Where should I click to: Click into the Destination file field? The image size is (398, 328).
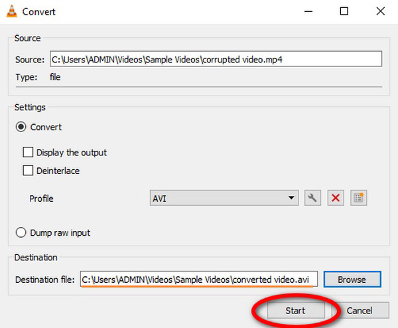(x=199, y=279)
